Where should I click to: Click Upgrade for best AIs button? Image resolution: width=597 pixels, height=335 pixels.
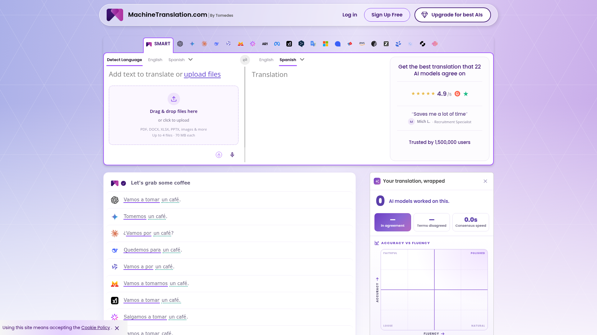453,15
